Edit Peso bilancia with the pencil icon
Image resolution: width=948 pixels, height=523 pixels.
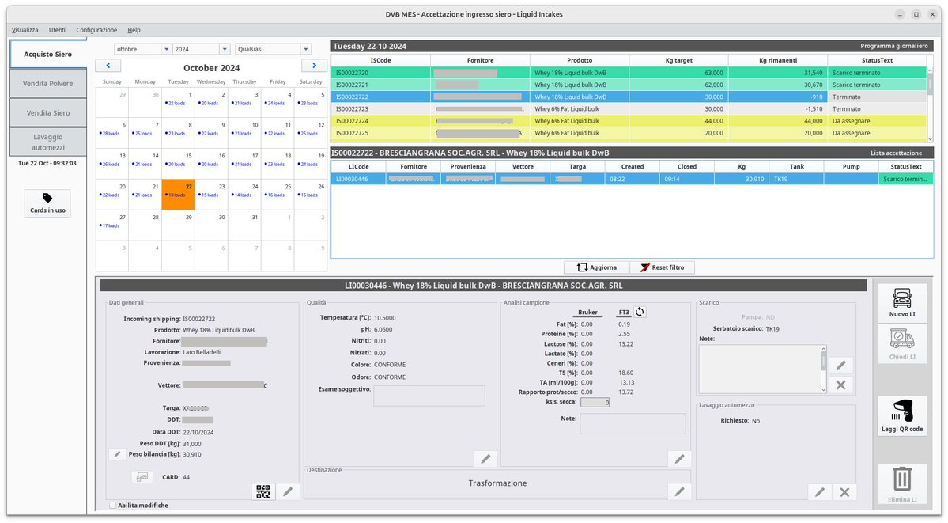click(117, 454)
